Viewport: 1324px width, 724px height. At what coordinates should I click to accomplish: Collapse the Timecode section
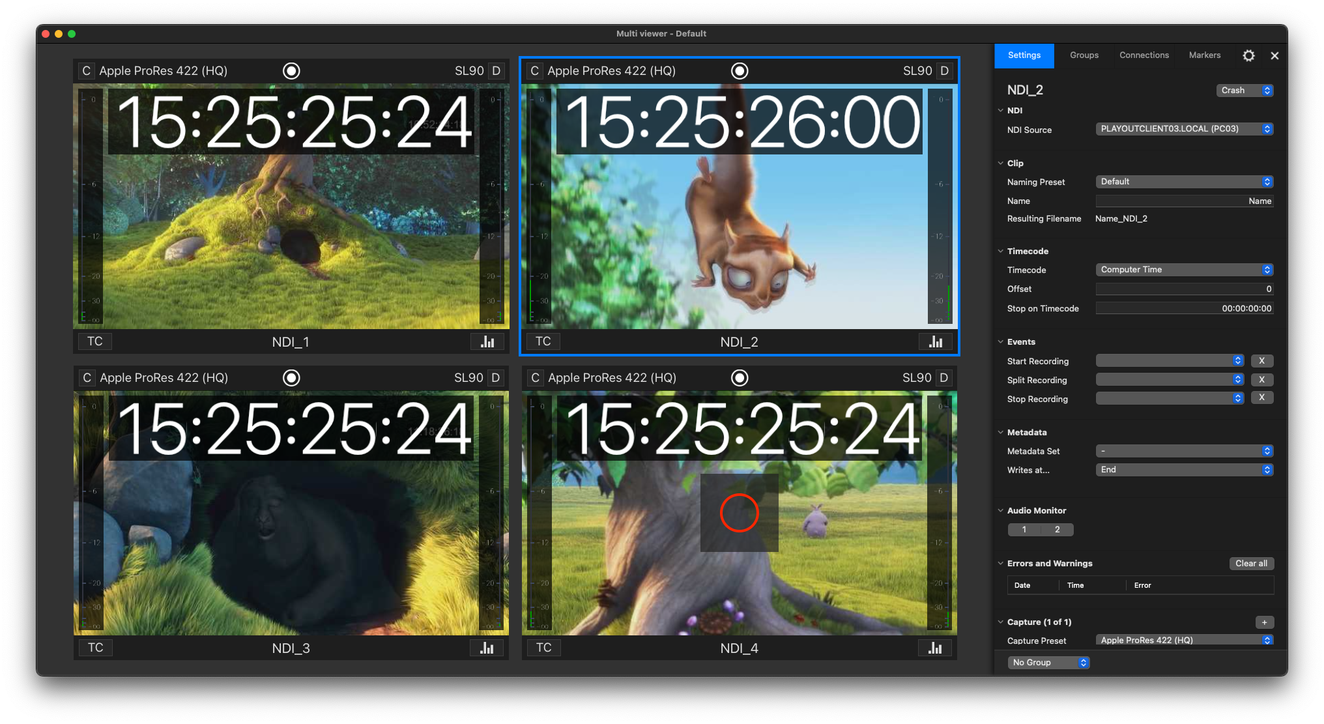pyautogui.click(x=1001, y=252)
